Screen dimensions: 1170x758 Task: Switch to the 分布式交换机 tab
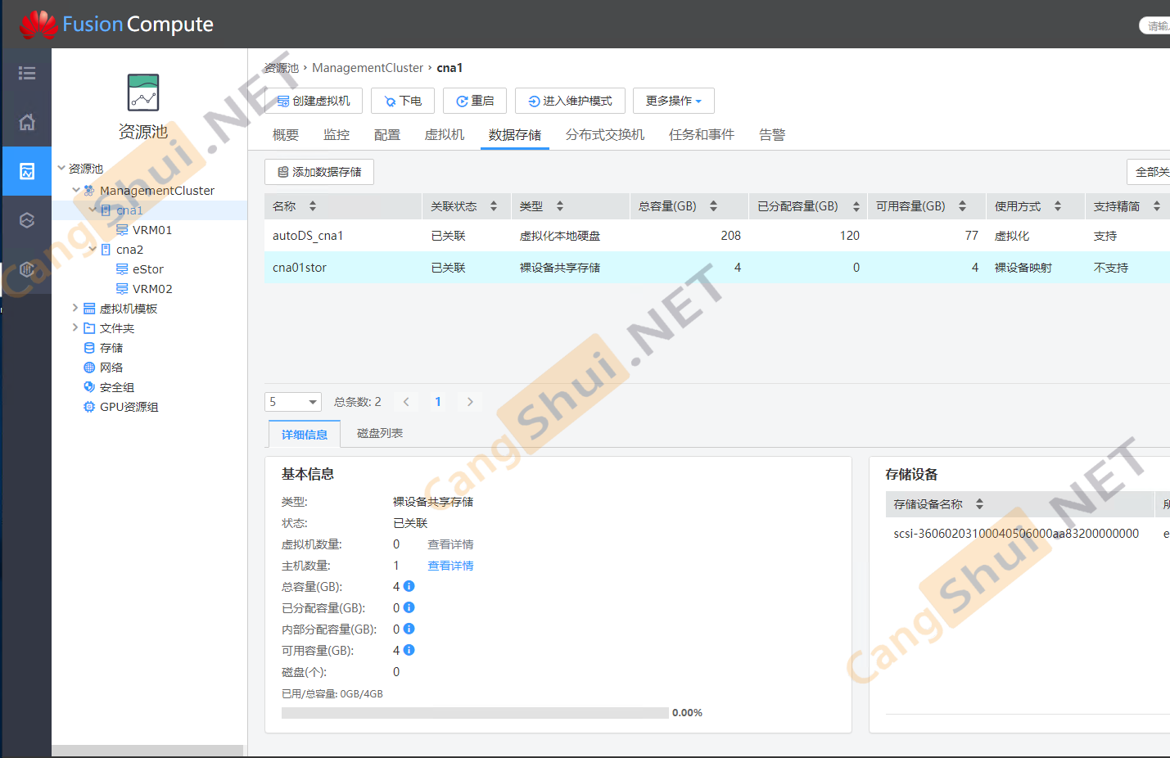coord(605,135)
